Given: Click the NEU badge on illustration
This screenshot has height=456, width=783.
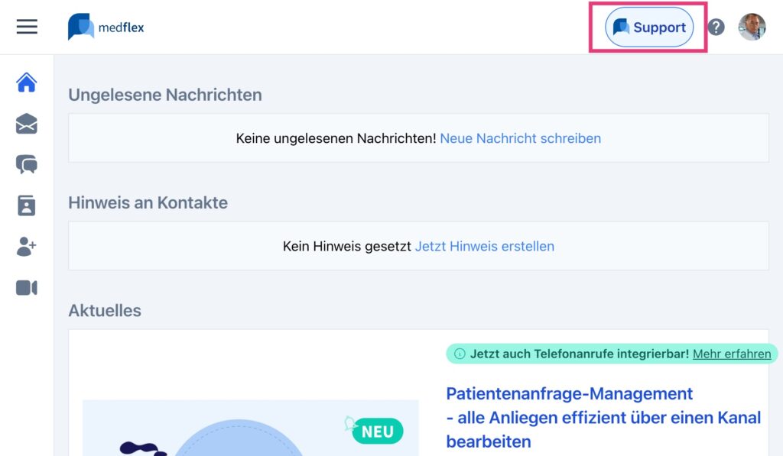Looking at the screenshot, I should 377,431.
